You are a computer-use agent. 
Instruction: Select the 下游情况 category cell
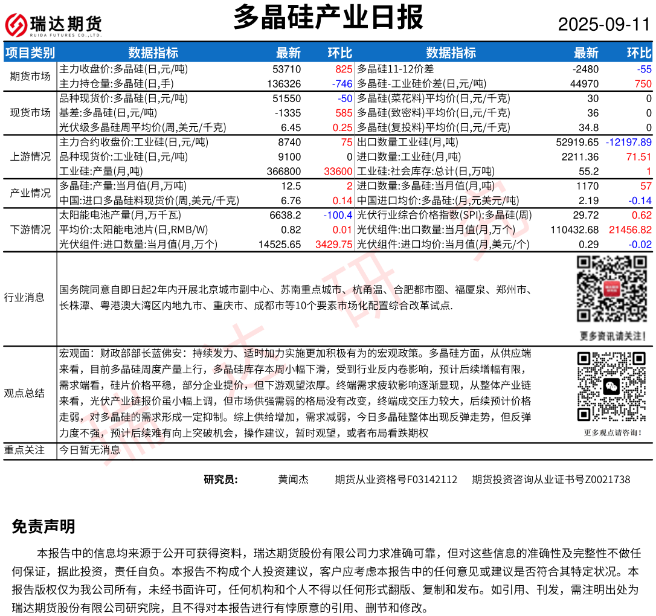(30, 229)
